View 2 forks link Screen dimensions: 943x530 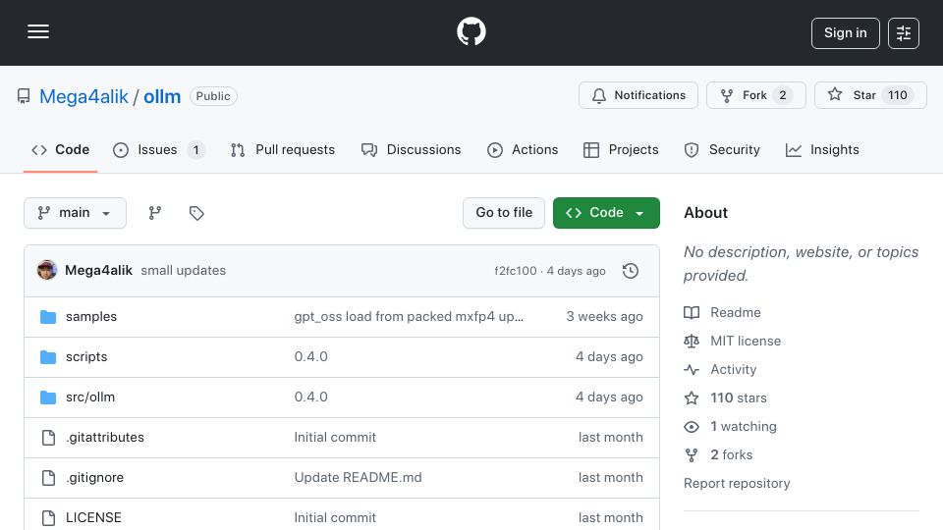pos(731,454)
